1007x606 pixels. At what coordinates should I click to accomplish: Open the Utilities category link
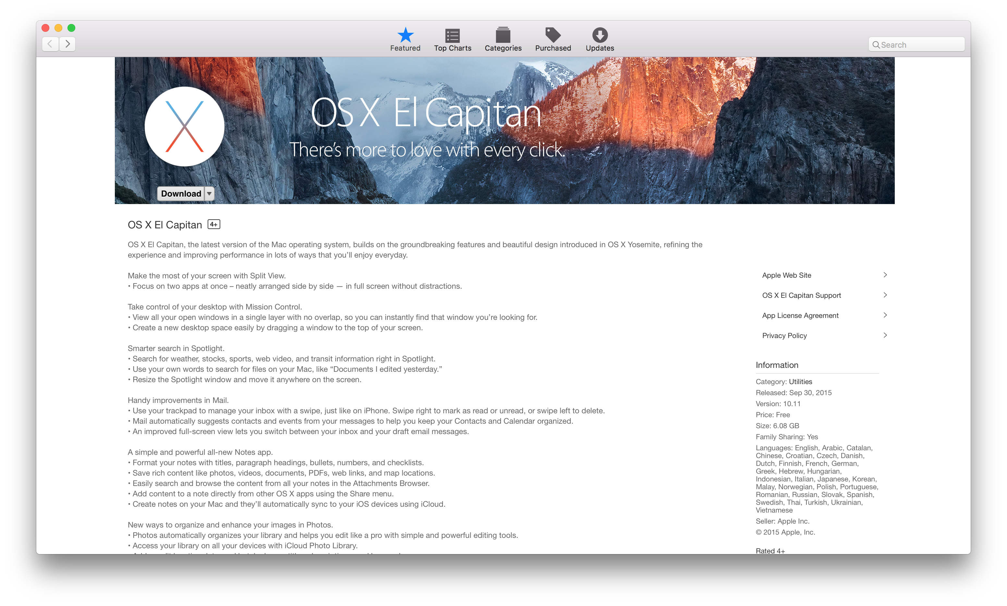[800, 382]
